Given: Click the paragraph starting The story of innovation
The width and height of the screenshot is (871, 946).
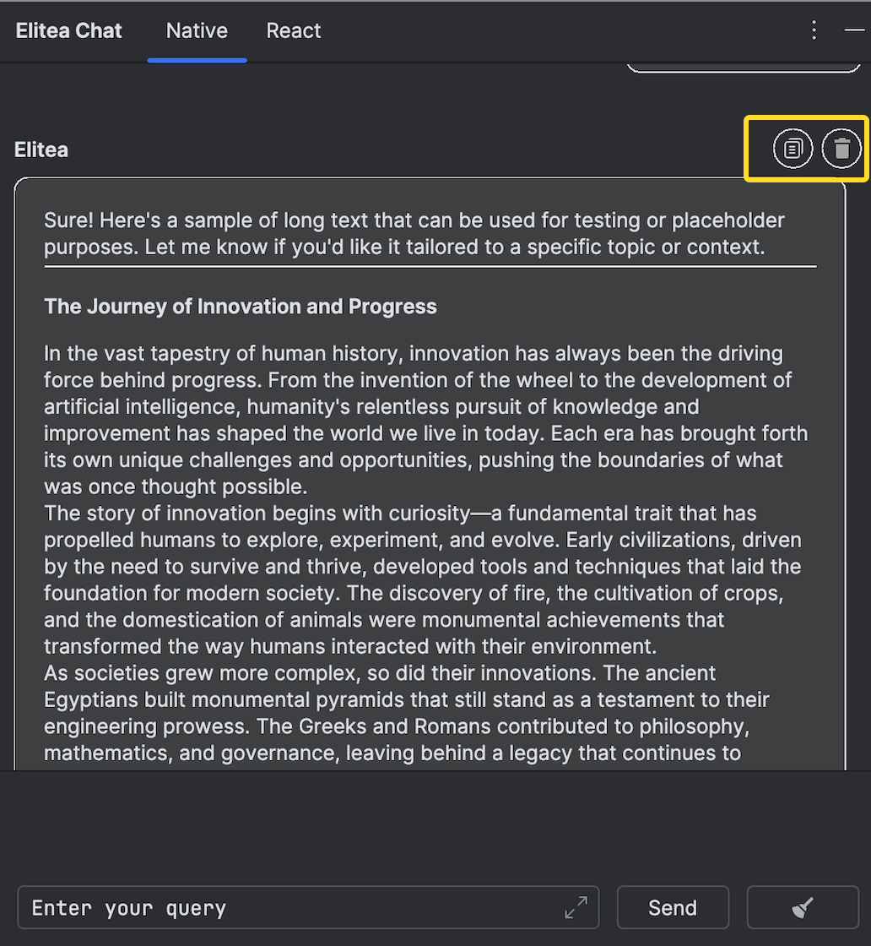Looking at the screenshot, I should (x=423, y=579).
